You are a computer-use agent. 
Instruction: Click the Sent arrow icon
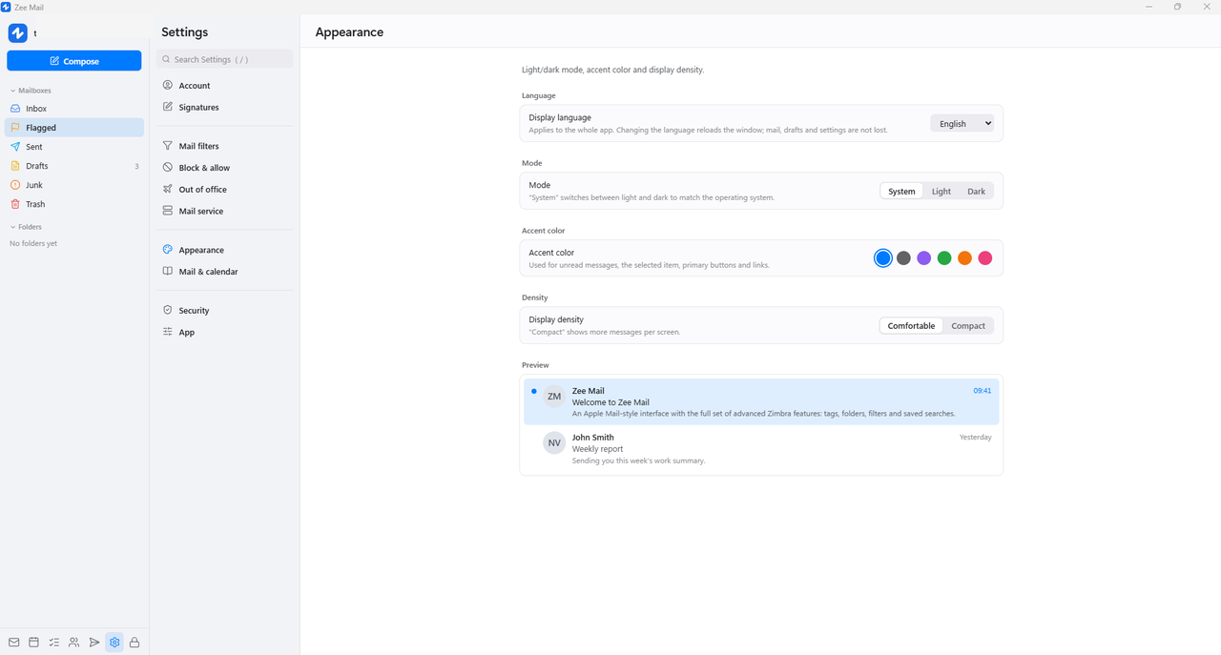15,147
